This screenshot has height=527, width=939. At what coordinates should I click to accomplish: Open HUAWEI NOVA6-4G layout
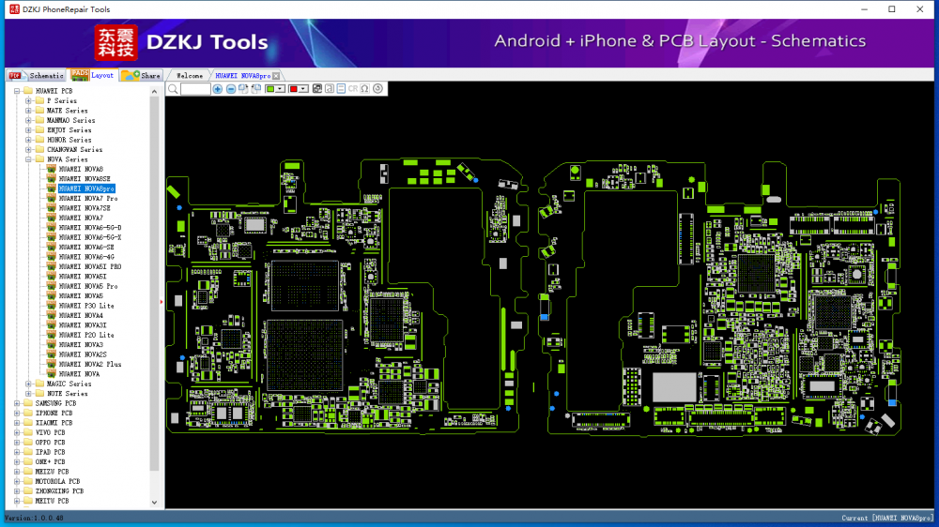86,257
